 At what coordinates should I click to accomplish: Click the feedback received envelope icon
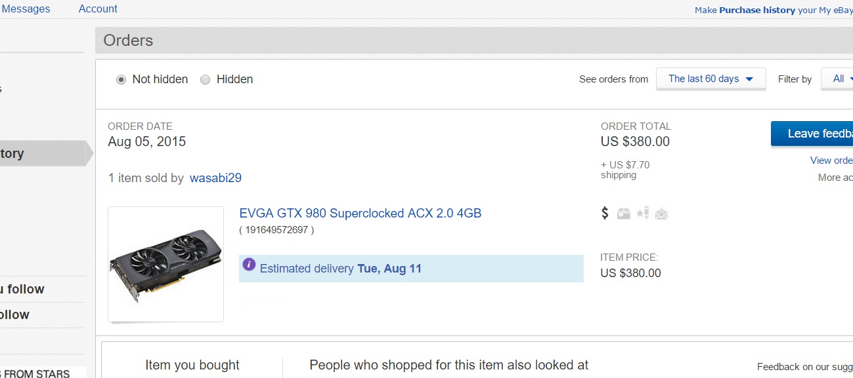coord(661,214)
